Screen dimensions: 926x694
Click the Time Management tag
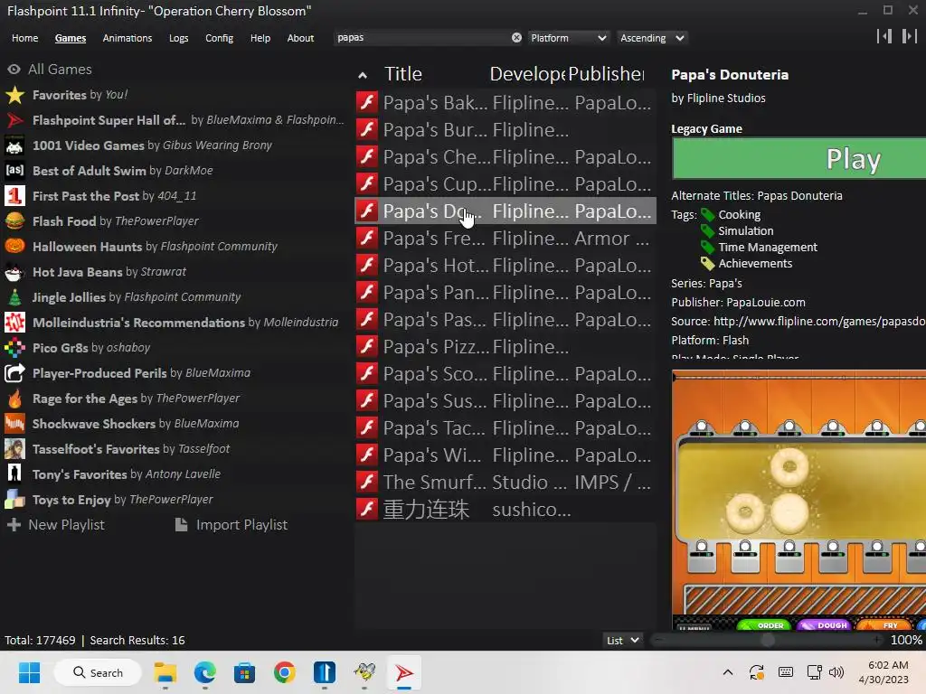coord(767,248)
